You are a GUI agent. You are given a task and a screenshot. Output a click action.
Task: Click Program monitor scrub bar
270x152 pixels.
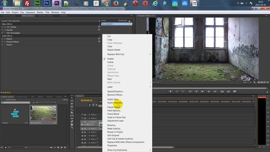tap(209, 88)
